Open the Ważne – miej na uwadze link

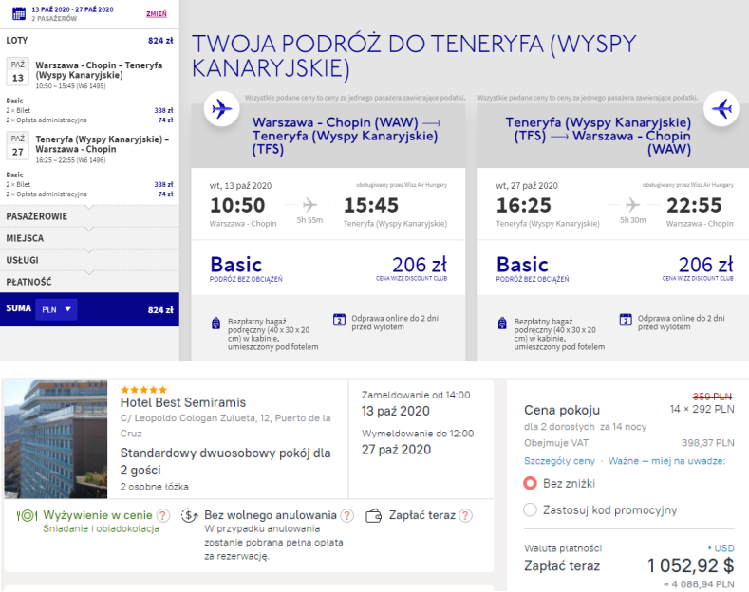(666, 461)
